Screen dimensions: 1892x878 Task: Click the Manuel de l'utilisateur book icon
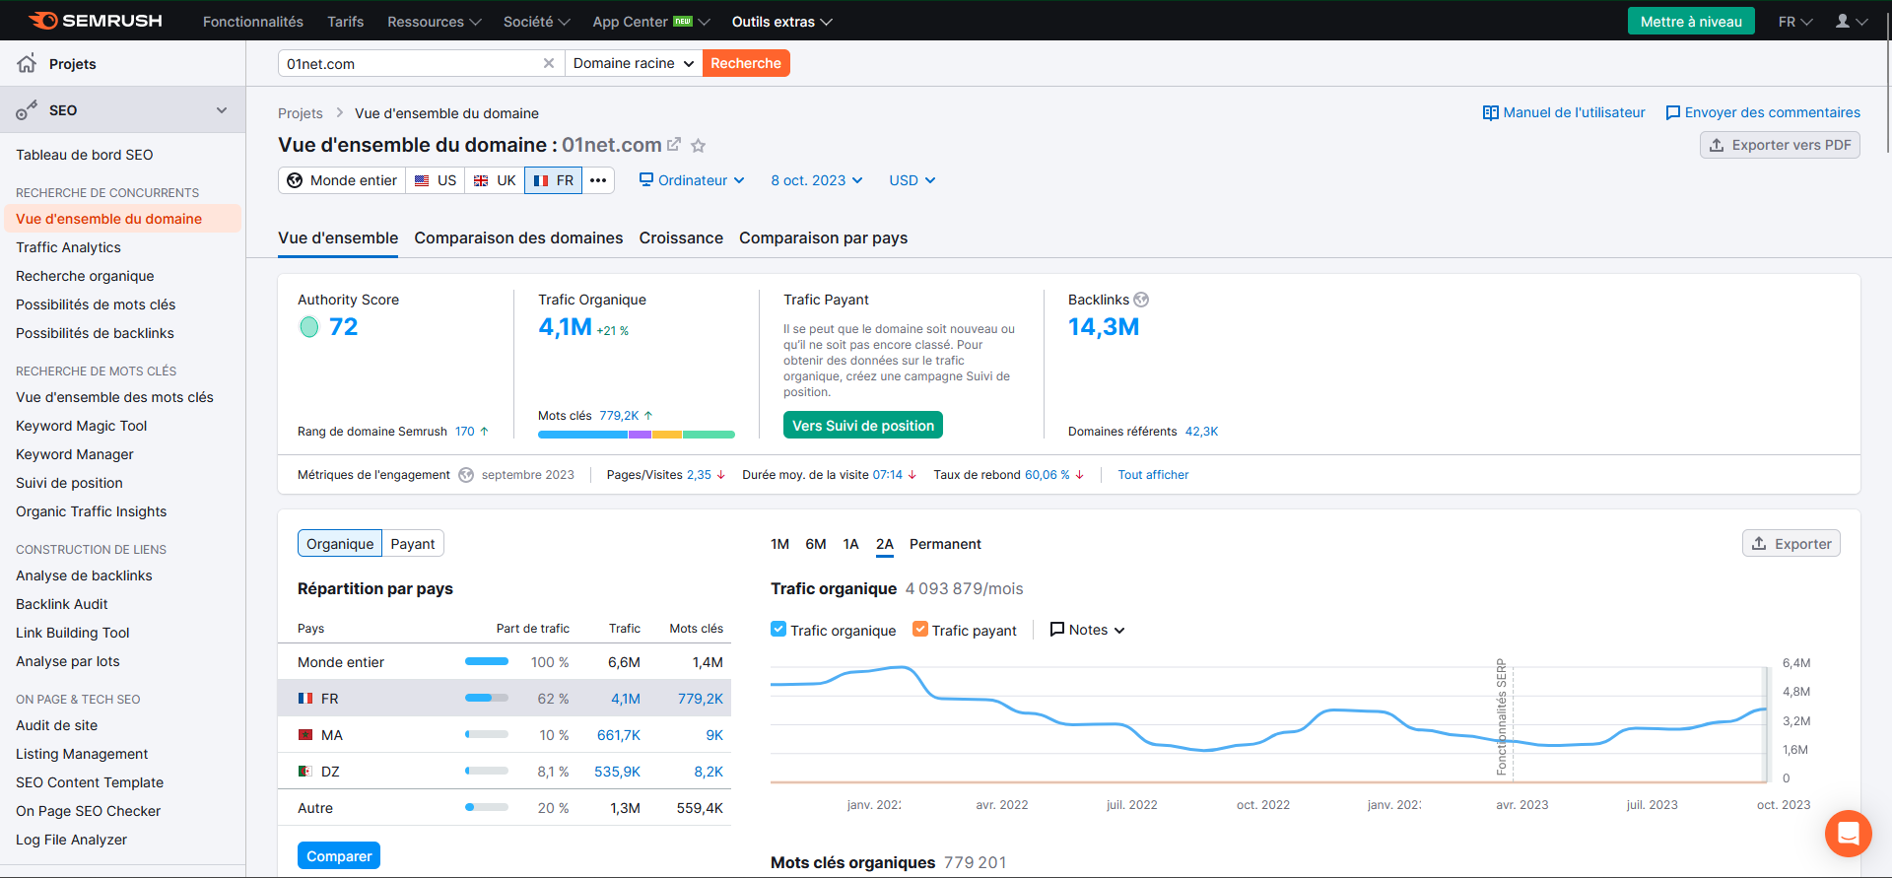(1490, 112)
